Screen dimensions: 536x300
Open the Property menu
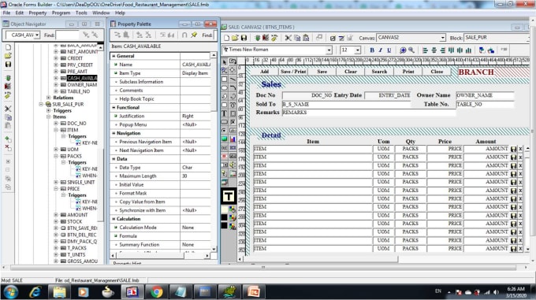click(38, 13)
